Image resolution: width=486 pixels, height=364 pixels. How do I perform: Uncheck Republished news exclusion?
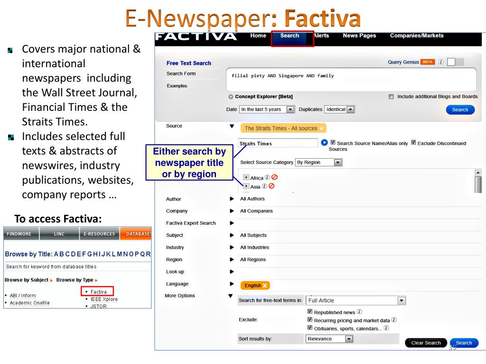[309, 312]
